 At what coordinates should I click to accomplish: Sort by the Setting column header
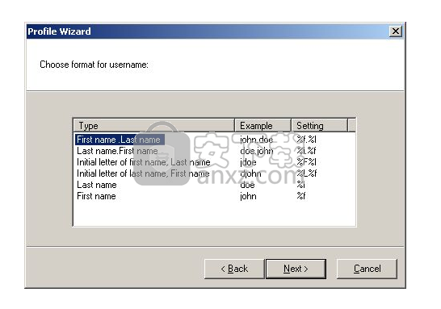(320, 126)
